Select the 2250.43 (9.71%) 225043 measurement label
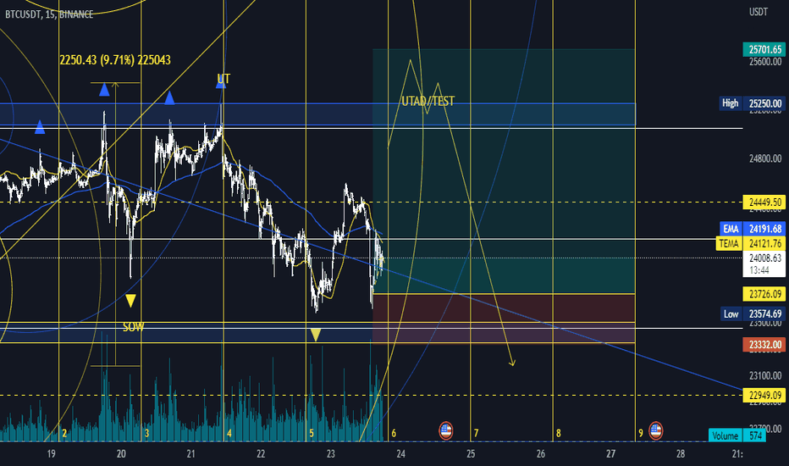Image resolution: width=789 pixels, height=466 pixels. (115, 60)
